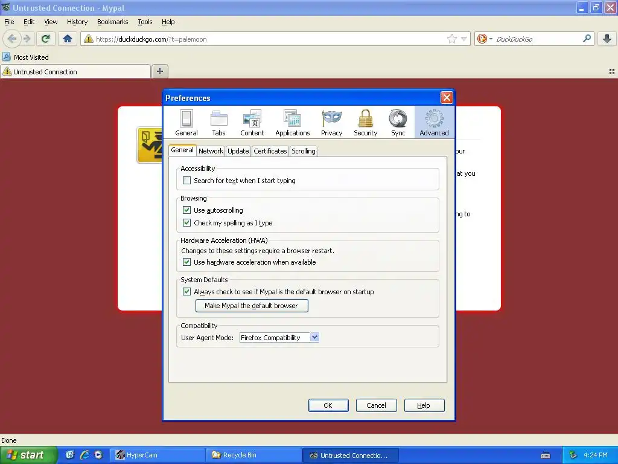Viewport: 618px width, 464px height.
Task: Open the File menu
Action: point(9,22)
